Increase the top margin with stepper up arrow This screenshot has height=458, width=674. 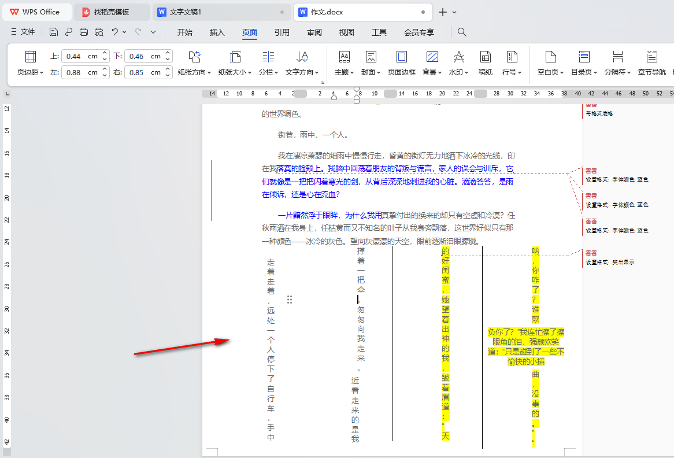point(105,53)
